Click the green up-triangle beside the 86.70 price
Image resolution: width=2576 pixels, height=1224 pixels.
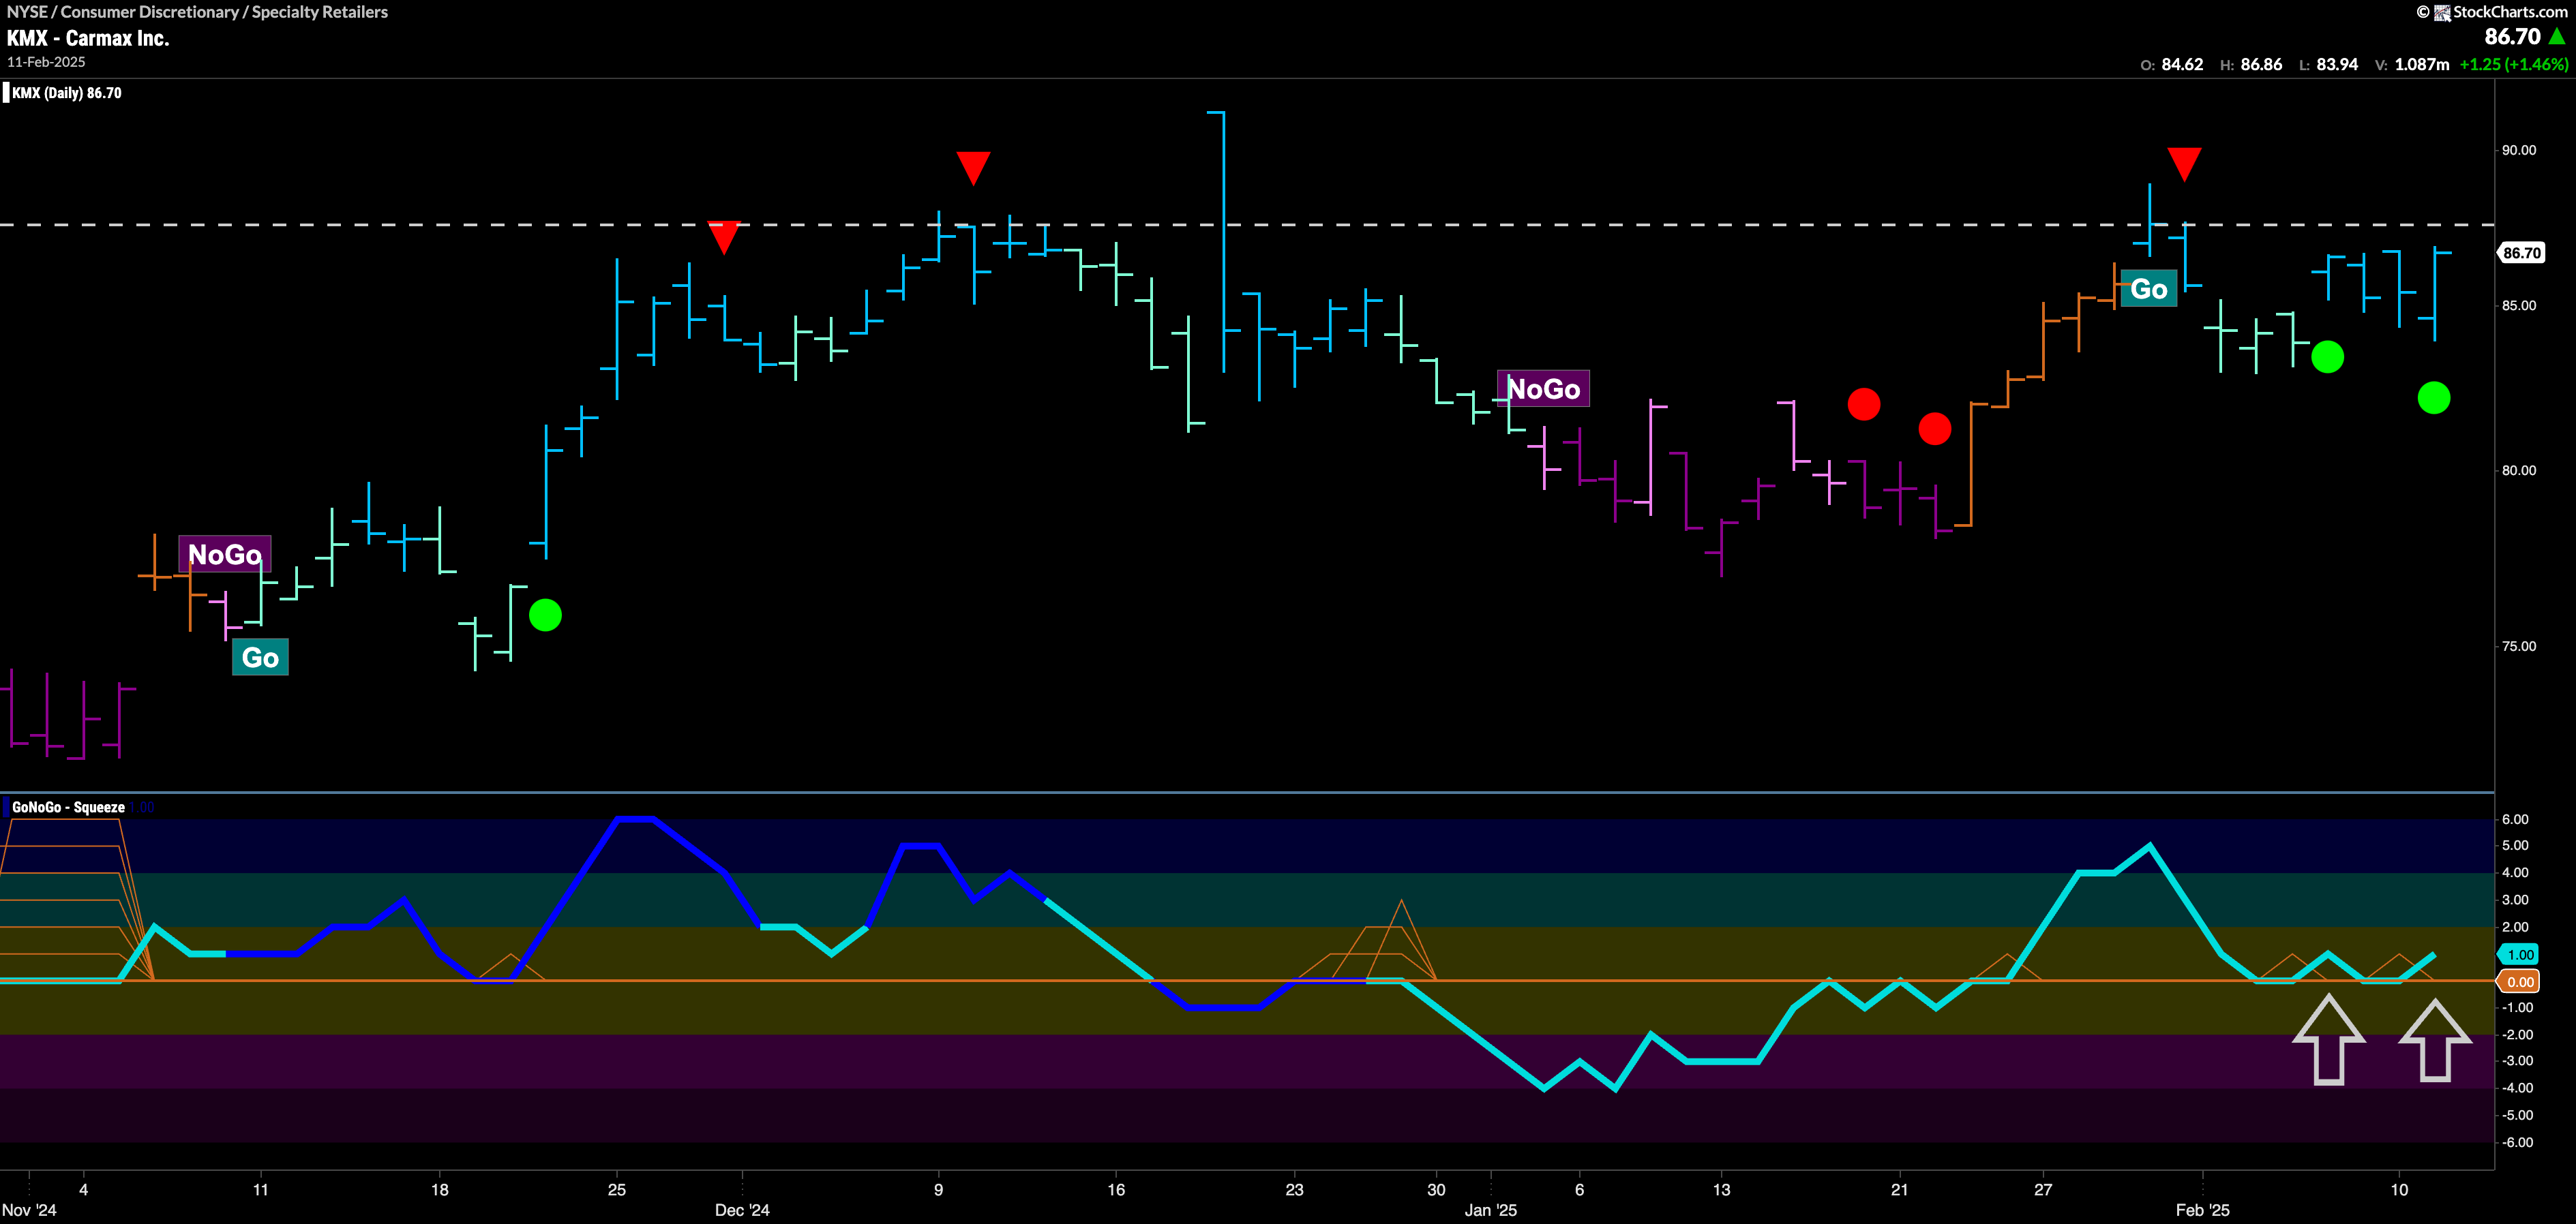pyautogui.click(x=2557, y=37)
